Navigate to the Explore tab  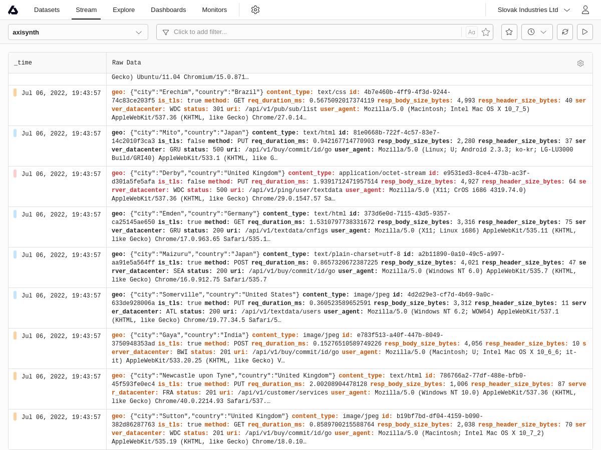tap(124, 10)
